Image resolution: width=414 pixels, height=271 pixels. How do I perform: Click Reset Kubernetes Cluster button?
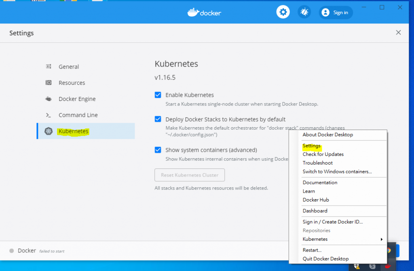(190, 175)
